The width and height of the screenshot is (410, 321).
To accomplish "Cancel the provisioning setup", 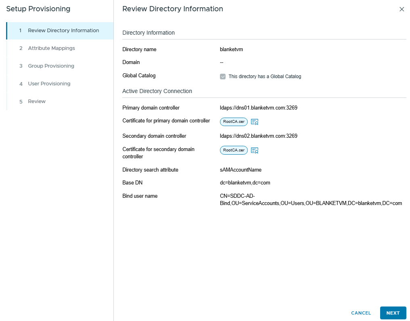I will click(361, 313).
